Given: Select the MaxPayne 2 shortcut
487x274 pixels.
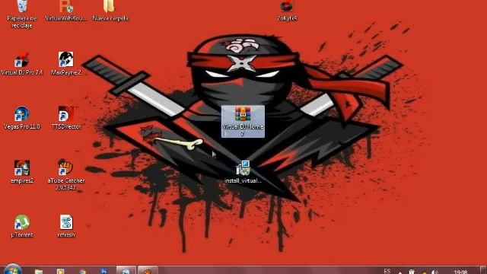Looking at the screenshot, I should point(66,64).
